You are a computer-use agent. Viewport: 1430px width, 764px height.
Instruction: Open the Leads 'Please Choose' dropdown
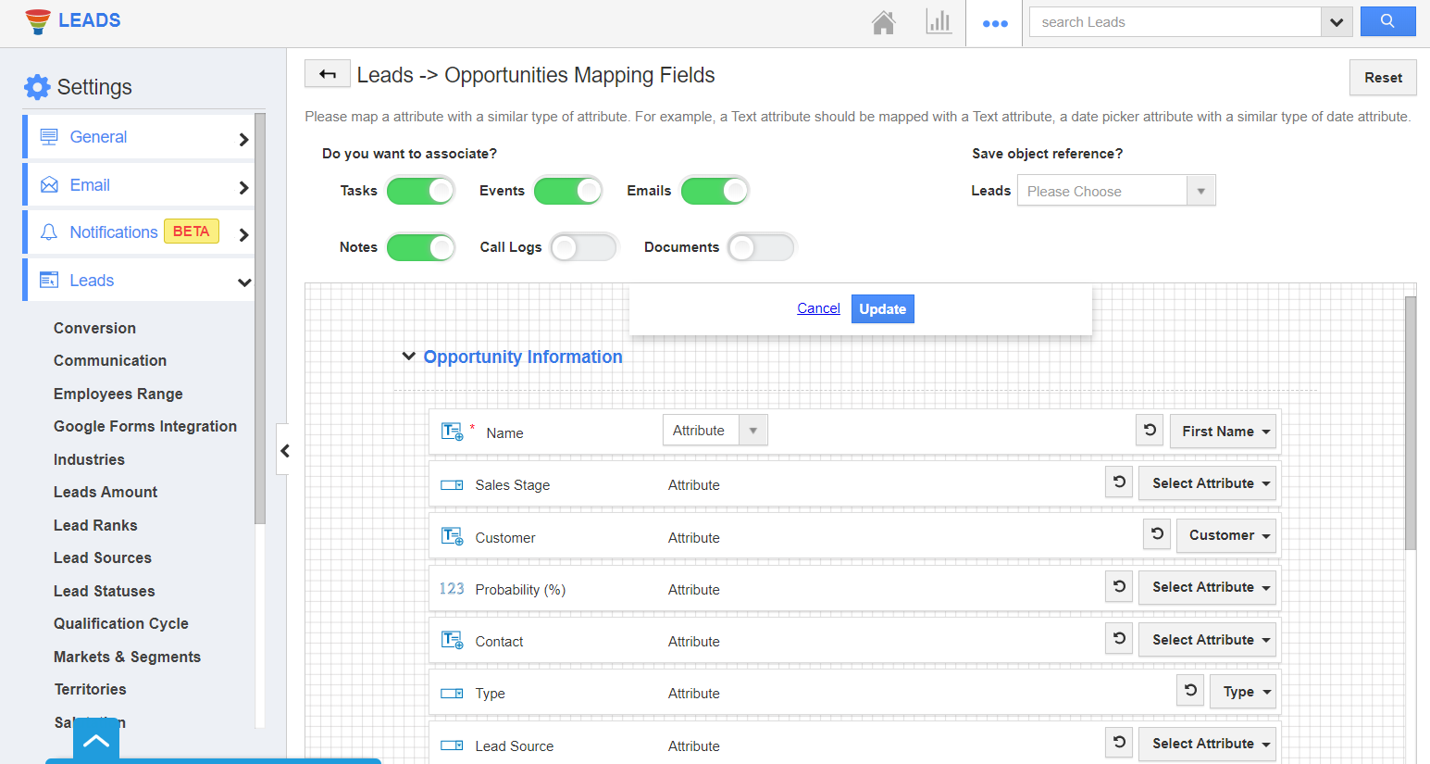click(1116, 191)
